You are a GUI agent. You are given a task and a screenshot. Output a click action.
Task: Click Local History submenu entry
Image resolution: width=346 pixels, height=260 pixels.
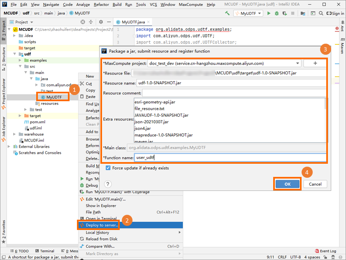point(131,232)
